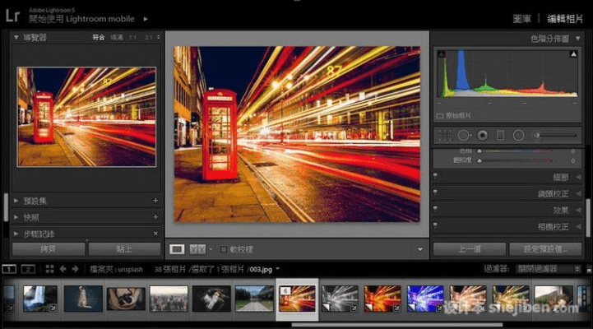
Task: Collapse the 導覽器 navigator panel
Action: click(16, 38)
